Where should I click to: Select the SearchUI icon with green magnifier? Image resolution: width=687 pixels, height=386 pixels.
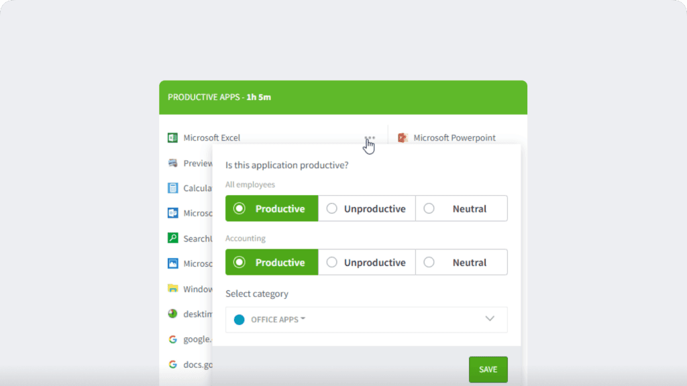[x=173, y=238]
